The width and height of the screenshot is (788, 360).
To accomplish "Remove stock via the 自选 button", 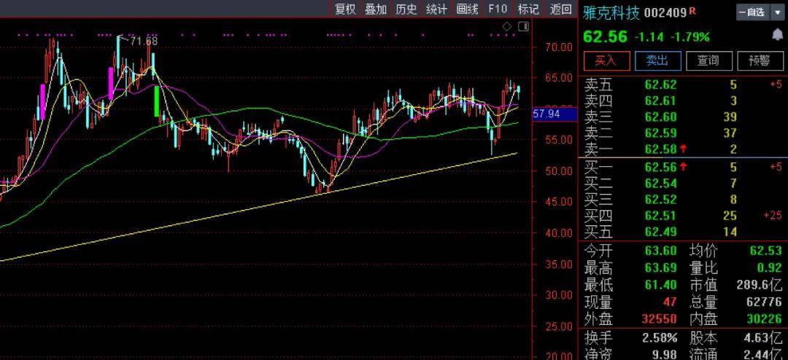I will 753,12.
